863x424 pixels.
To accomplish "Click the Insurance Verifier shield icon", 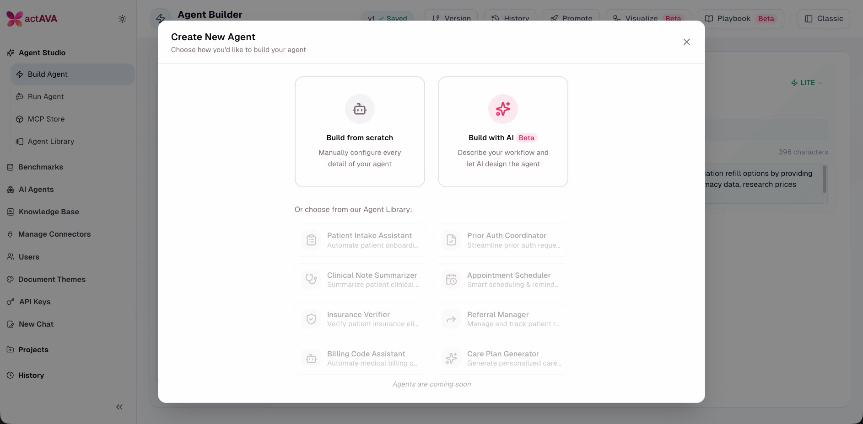I will click(311, 319).
